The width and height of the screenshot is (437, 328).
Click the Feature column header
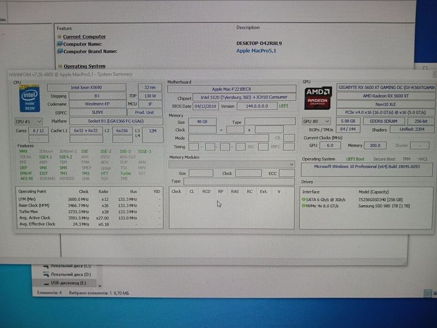64,28
